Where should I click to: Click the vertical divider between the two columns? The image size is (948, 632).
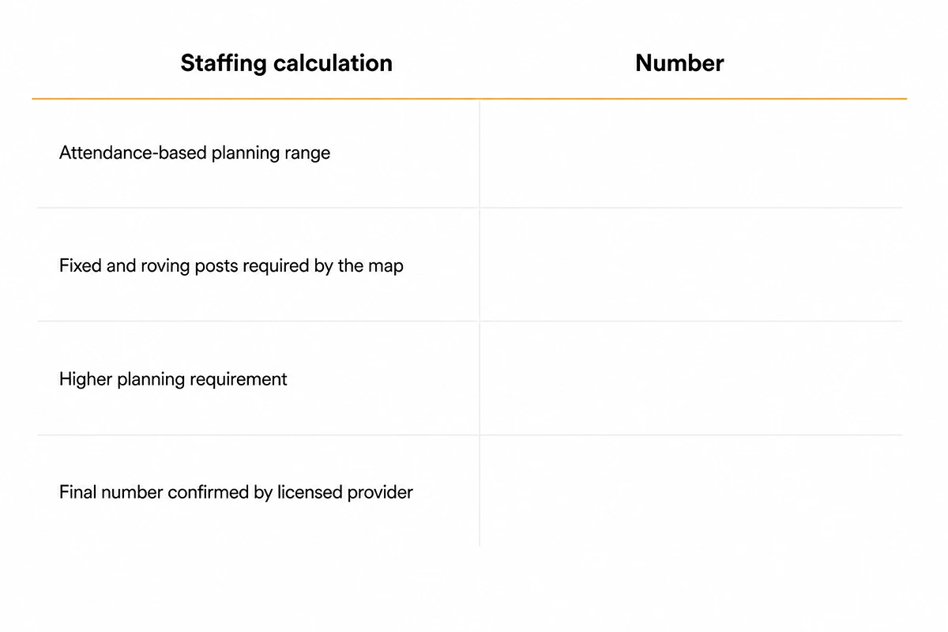click(x=480, y=322)
